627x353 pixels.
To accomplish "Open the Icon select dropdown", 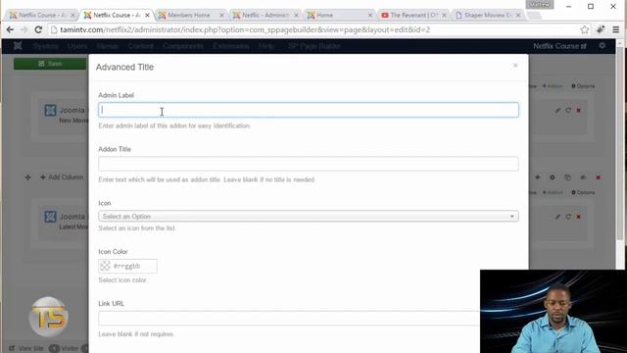I will pos(309,216).
